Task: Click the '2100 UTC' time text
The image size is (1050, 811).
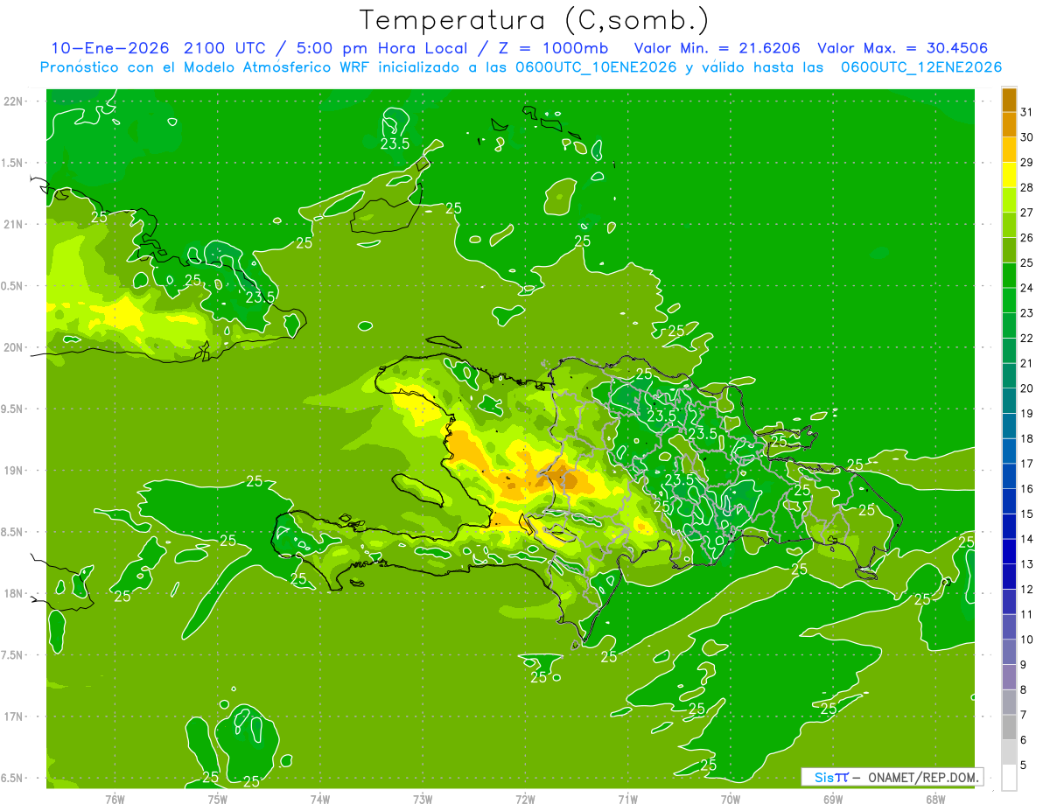Action: pos(226,48)
